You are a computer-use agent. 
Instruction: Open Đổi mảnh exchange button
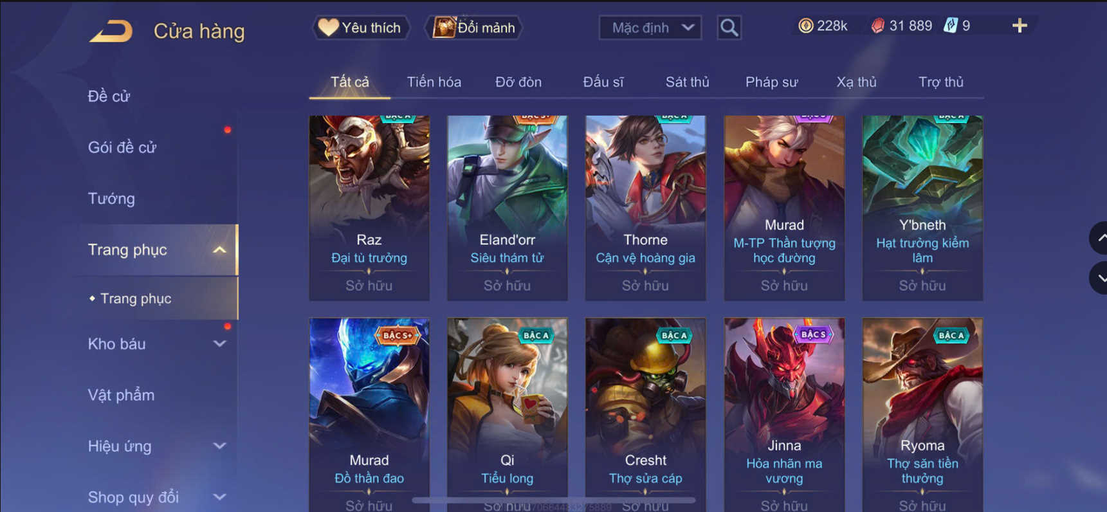474,28
